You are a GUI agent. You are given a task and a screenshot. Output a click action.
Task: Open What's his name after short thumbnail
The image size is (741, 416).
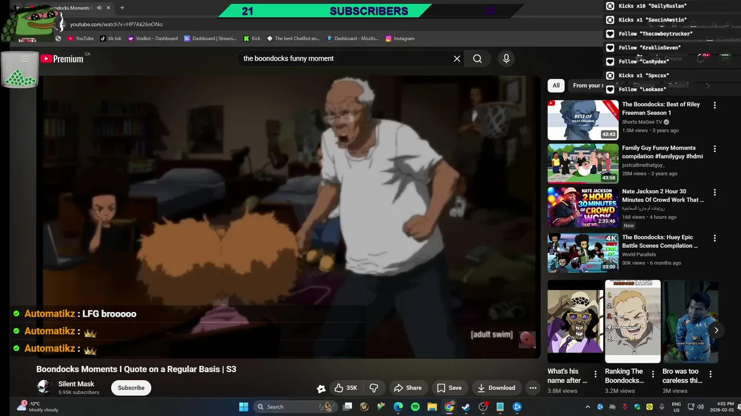pos(575,321)
